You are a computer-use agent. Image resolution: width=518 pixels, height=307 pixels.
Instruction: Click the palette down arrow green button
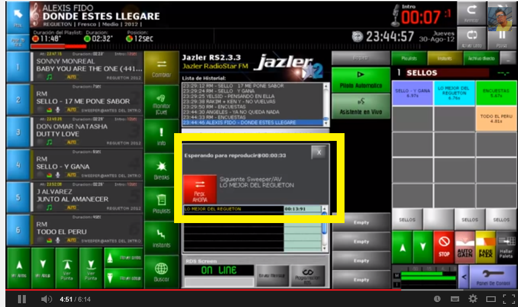pyautogui.click(x=423, y=247)
